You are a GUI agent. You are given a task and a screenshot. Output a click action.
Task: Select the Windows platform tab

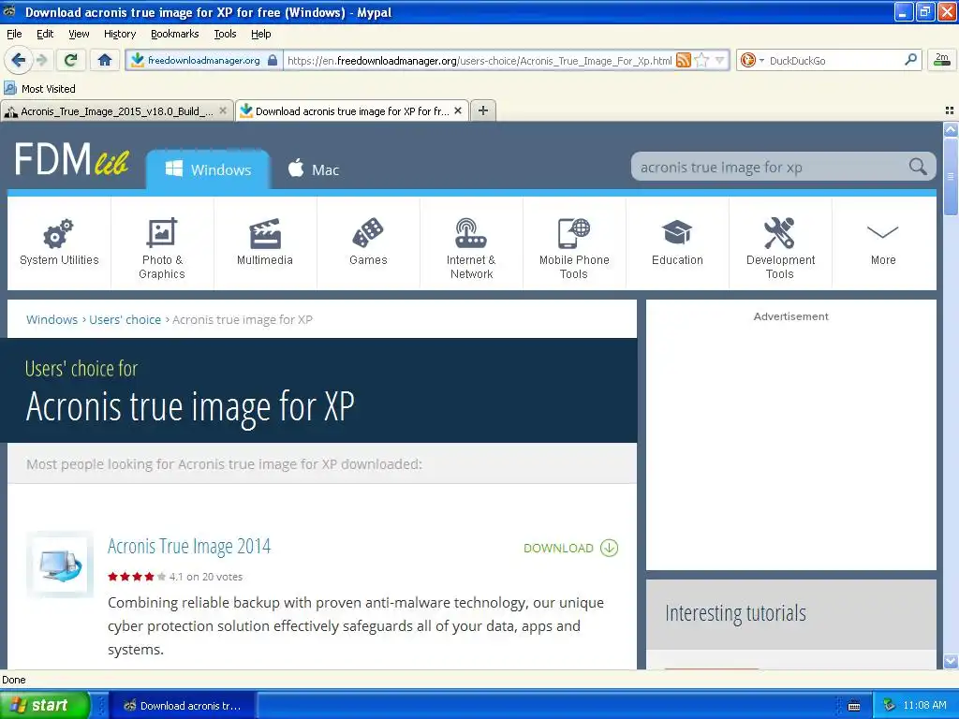[x=208, y=169]
